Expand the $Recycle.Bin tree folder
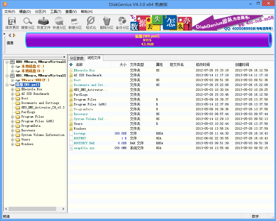 [12, 89]
